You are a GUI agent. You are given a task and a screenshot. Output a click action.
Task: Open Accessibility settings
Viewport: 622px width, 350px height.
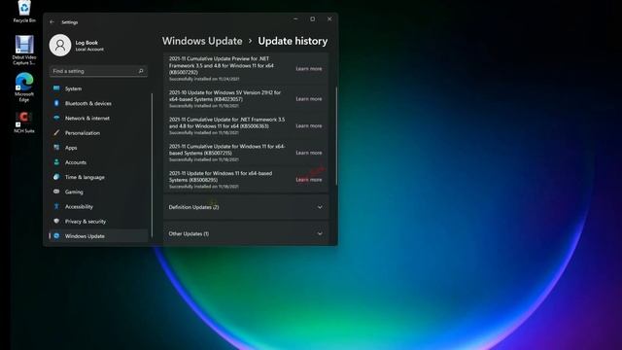pos(98,206)
